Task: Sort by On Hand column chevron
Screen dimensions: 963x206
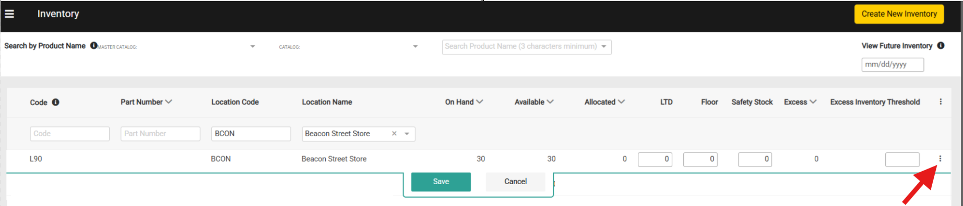Action: (x=480, y=102)
